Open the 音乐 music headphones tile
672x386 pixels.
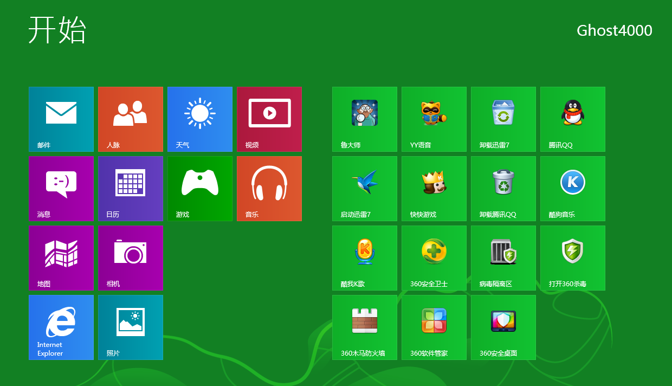[269, 189]
